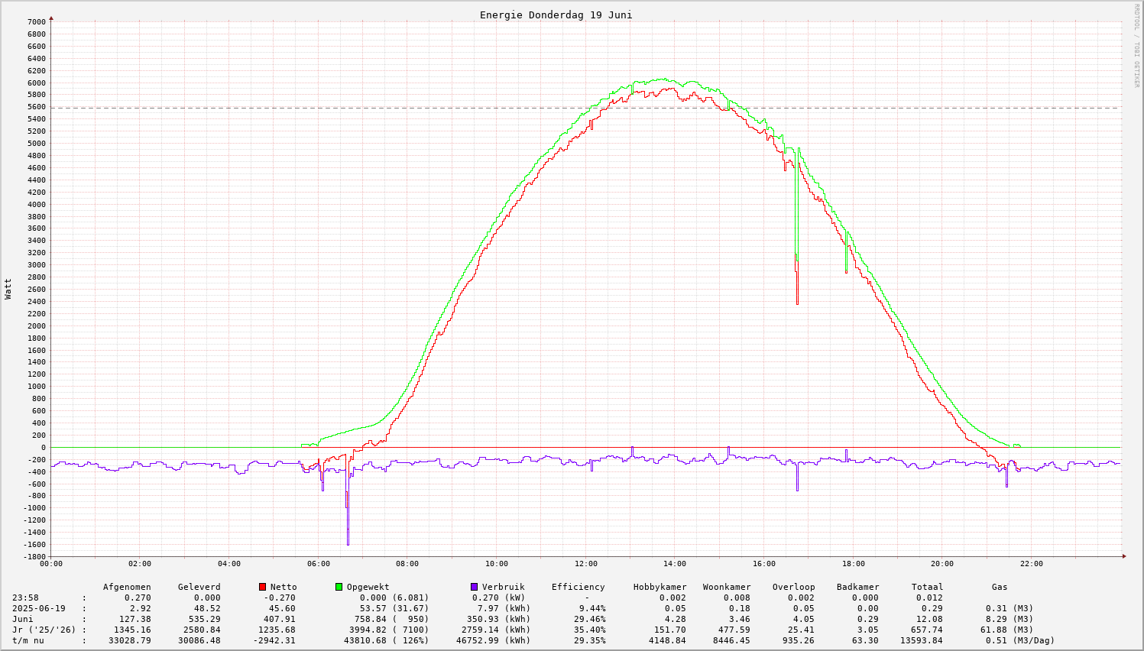This screenshot has height=651, width=1144.
Task: Click the Juni row label
Action: pos(23,619)
